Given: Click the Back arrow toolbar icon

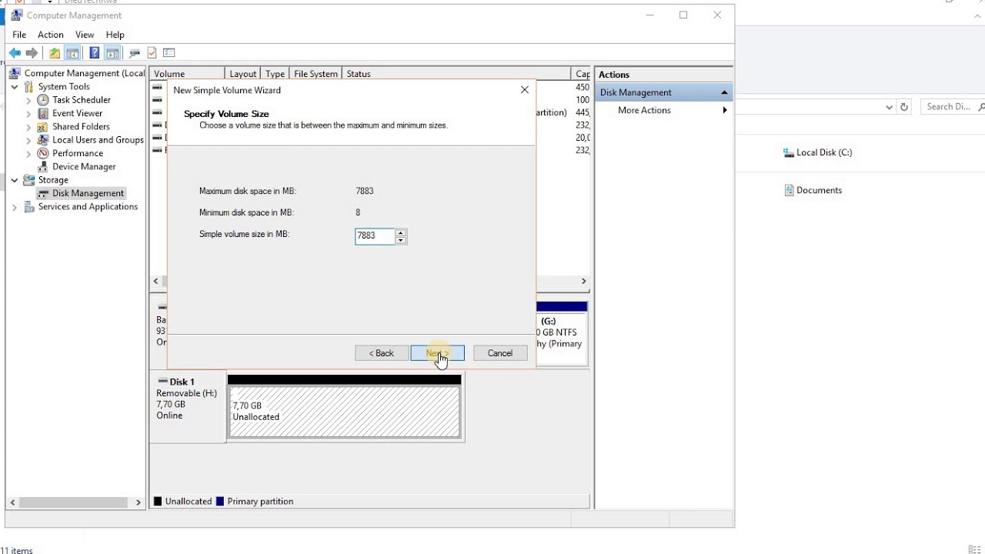Looking at the screenshot, I should click(15, 53).
